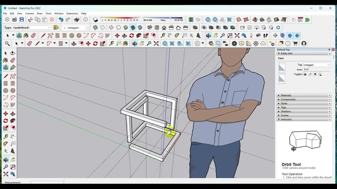337x189 pixels.
Task: Select the Tag tool in the left toolbar
Action: [x=13, y=67]
